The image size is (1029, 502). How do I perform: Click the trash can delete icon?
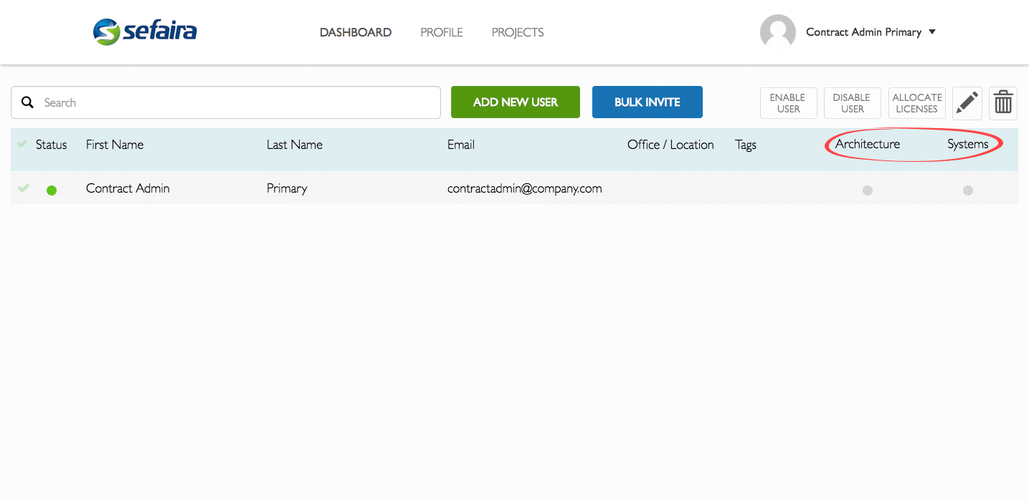click(x=1003, y=103)
